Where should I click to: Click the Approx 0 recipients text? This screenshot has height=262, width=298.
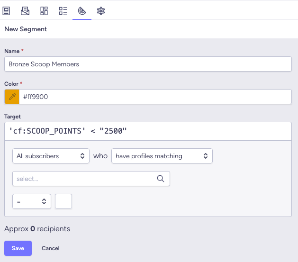click(37, 229)
